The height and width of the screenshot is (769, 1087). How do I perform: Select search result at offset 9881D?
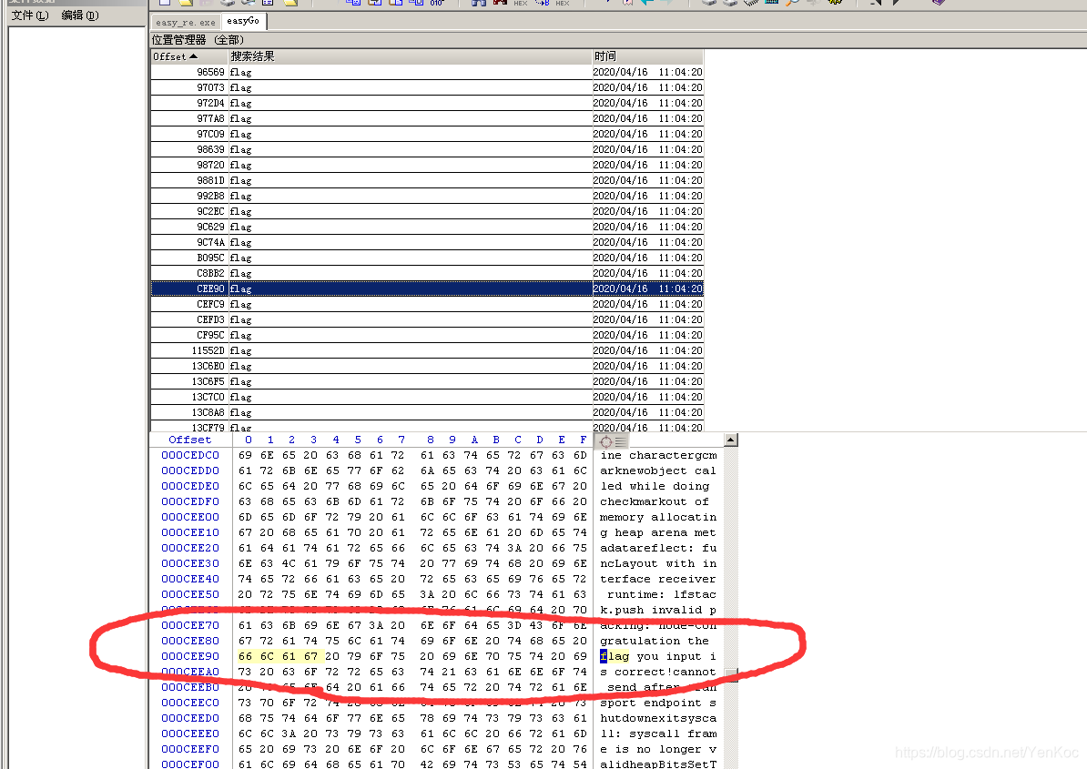[427, 181]
